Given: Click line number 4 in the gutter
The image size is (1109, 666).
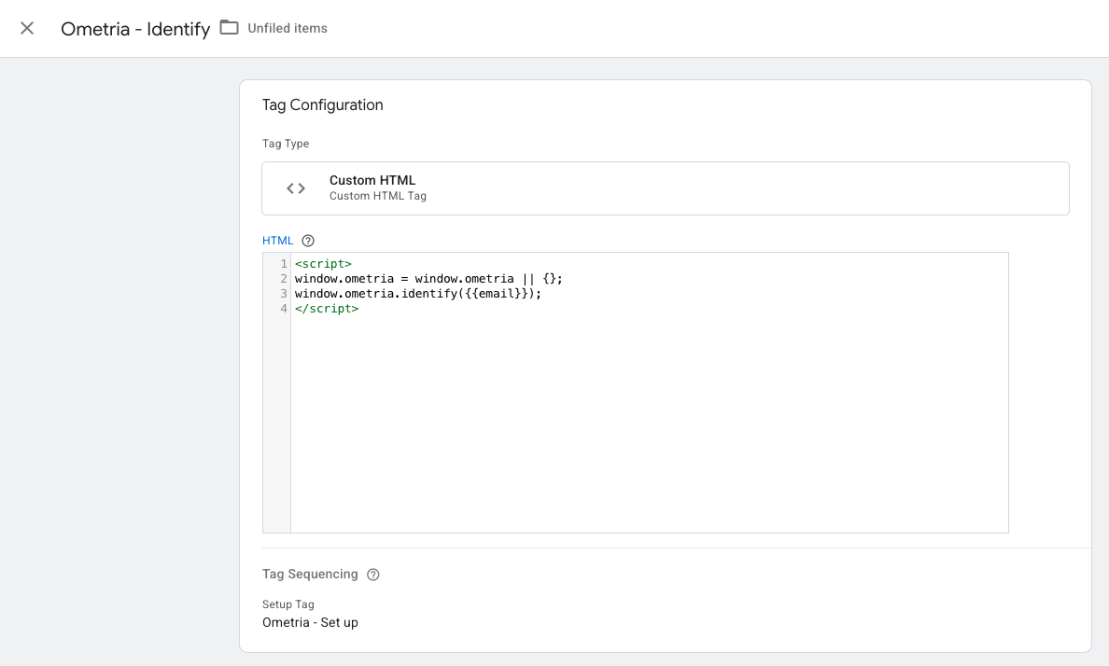Looking at the screenshot, I should [284, 308].
